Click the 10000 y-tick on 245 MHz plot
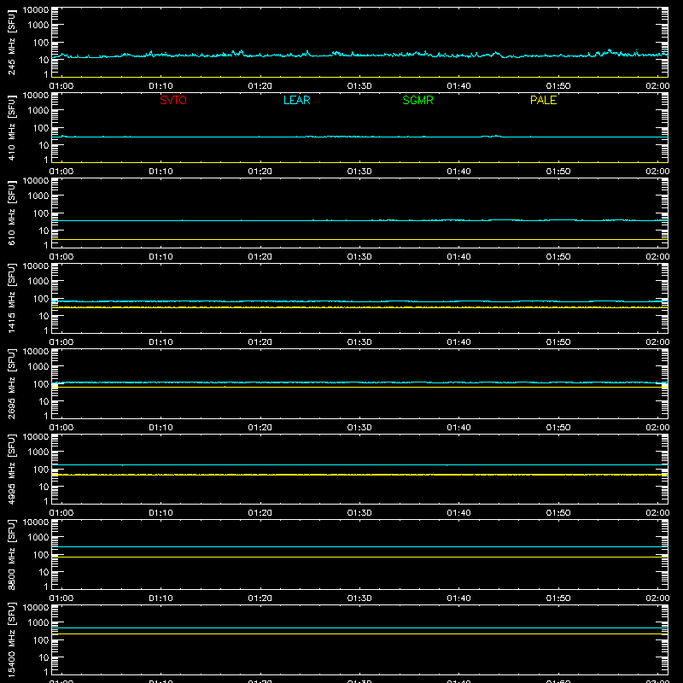The height and width of the screenshot is (683, 683). point(36,10)
